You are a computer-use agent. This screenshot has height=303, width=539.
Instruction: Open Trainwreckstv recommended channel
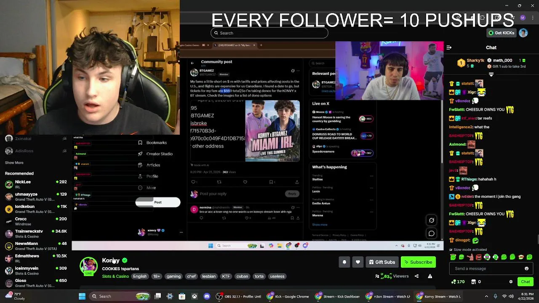pyautogui.click(x=36, y=234)
